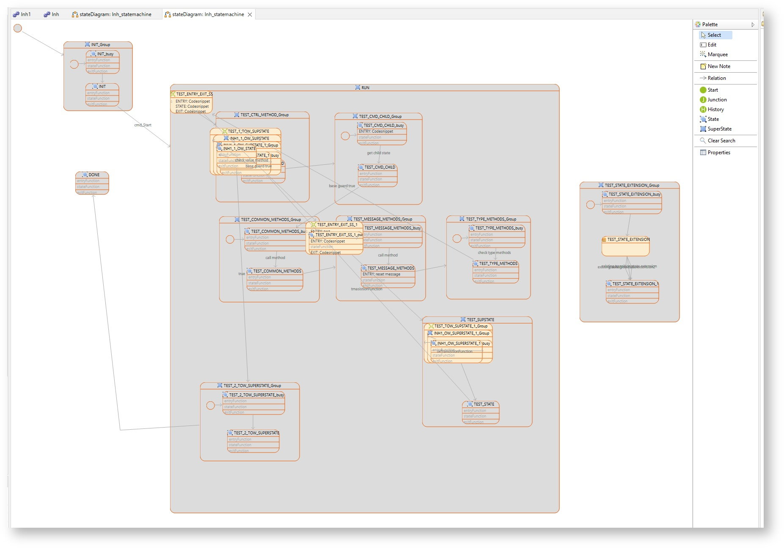Click Clear Search in palette
784x548 pixels.
(x=721, y=141)
